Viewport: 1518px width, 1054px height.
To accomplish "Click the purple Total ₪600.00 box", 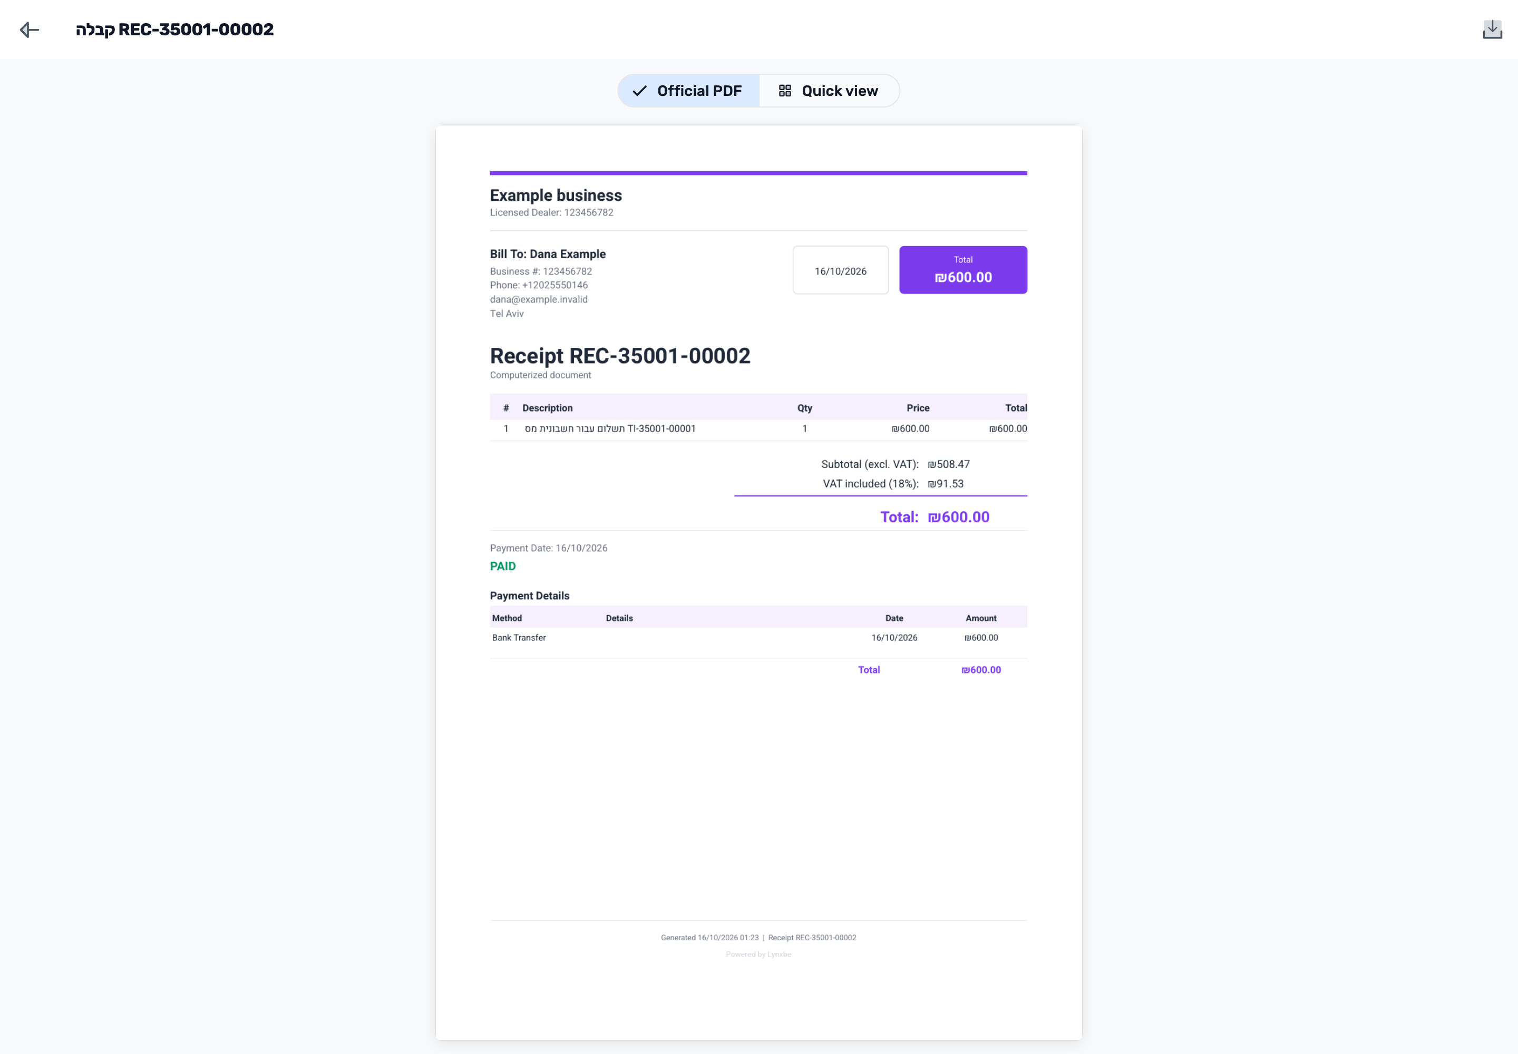I will [963, 270].
